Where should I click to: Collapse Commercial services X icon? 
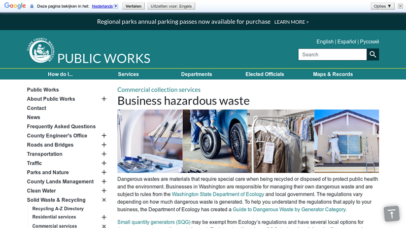(104, 226)
